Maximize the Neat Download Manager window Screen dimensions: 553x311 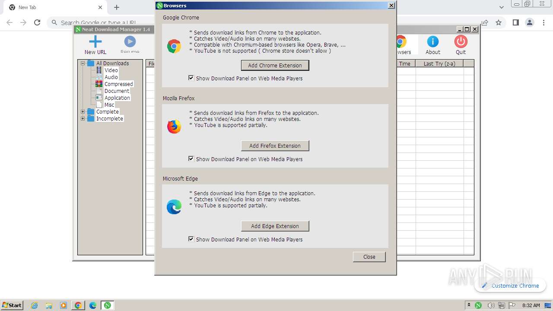467,29
